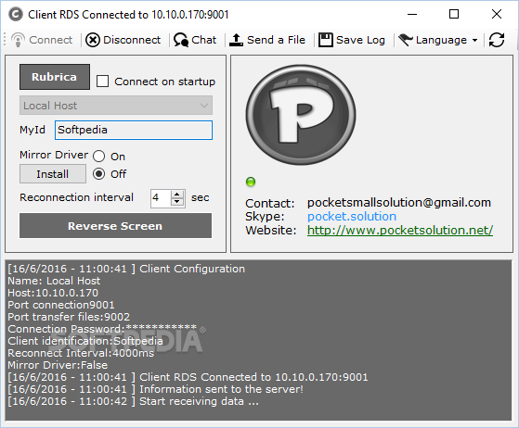Image resolution: width=519 pixels, height=428 pixels.
Task: Click Send a File in toolbar
Action: [267, 40]
